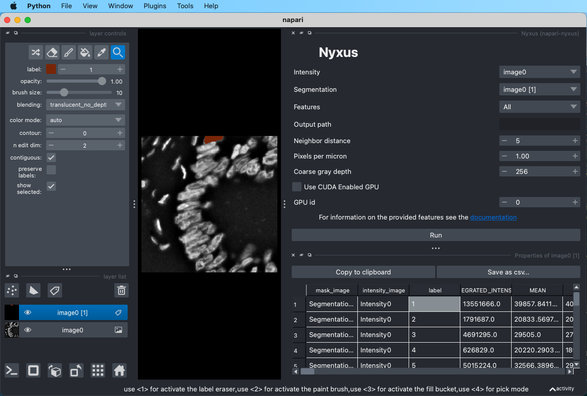The height and width of the screenshot is (396, 587).
Task: Hide the image0 [1] labels layer
Action: [28, 312]
